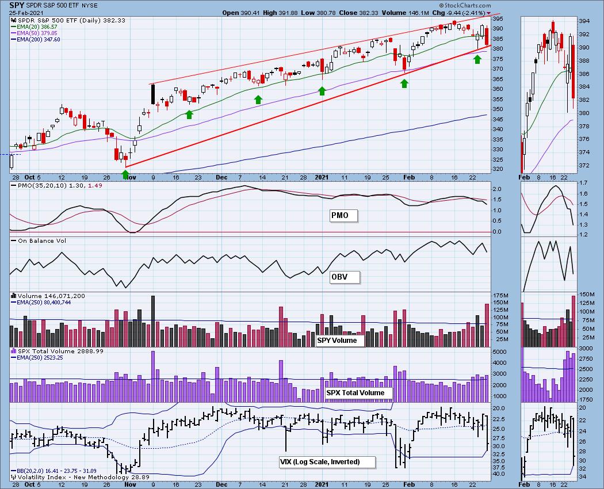604x489 pixels.
Task: Click the OBV annotation box
Action: coord(345,277)
